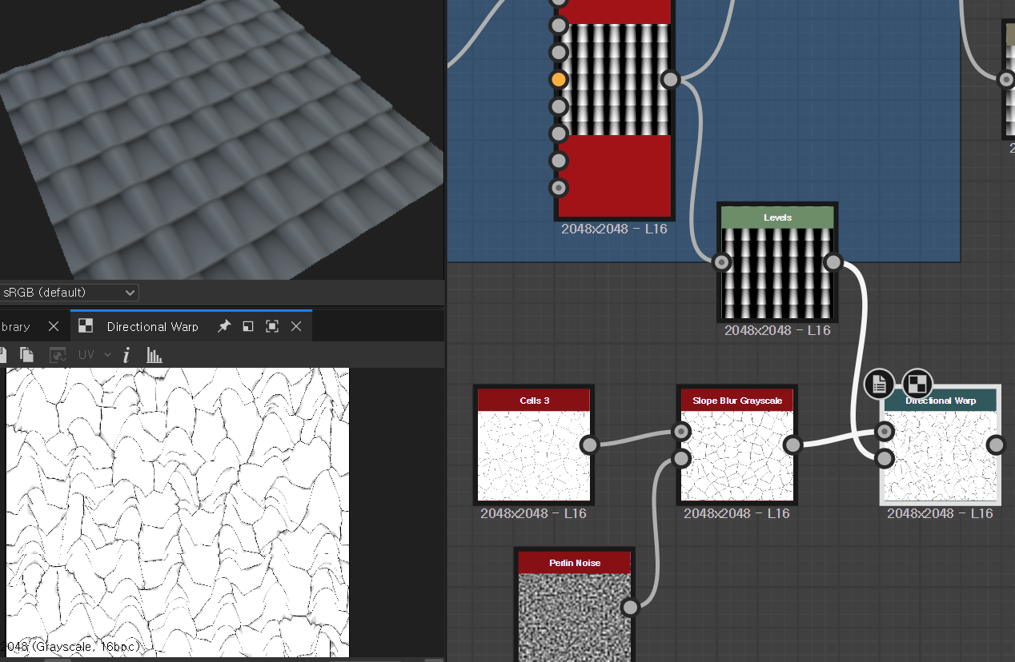Click Directional Warp node's lower input port
1015x662 pixels.
[x=885, y=458]
